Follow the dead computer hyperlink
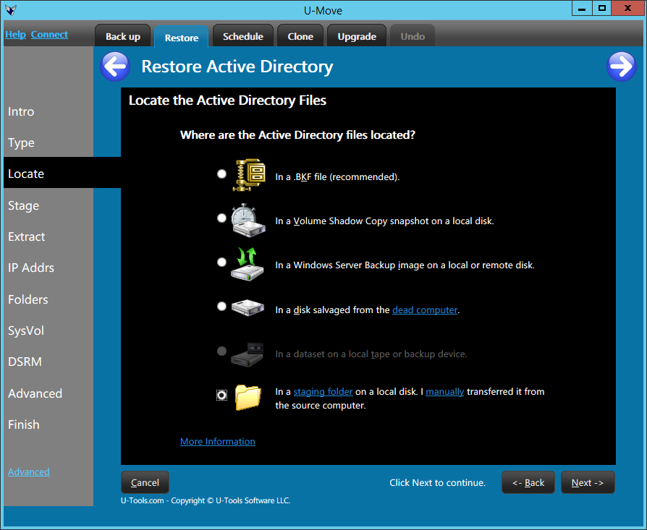Screen dimensions: 647x530 (x=425, y=310)
